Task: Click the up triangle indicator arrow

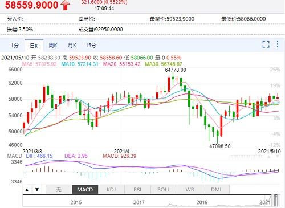Action: tap(27, 190)
